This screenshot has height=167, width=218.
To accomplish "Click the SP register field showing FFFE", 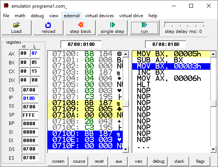I will (x=30, y=115).
